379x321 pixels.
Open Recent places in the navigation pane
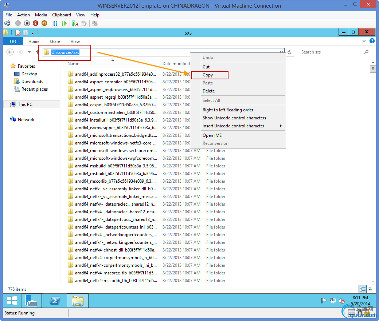tap(35, 89)
